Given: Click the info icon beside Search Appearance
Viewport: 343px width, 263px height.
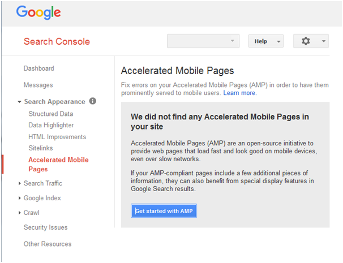Looking at the screenshot, I should 93,101.
